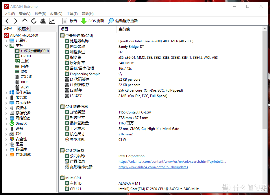Click the 软件 software icon

pos(12,134)
